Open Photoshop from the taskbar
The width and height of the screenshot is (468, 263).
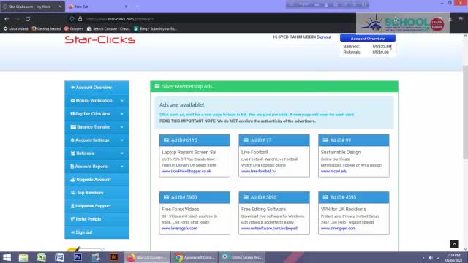pos(78,257)
